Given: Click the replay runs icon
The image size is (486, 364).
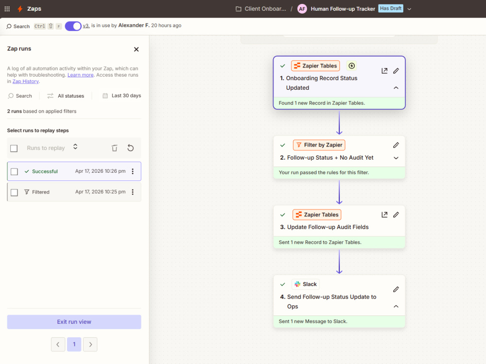Looking at the screenshot, I should click(x=130, y=148).
